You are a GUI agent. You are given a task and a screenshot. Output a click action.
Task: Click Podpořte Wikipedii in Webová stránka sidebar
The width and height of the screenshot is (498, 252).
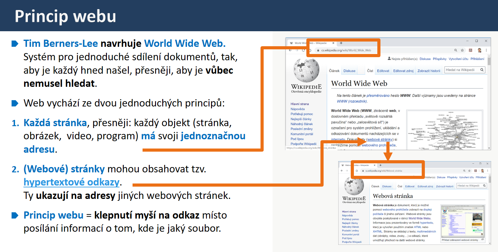(352, 242)
